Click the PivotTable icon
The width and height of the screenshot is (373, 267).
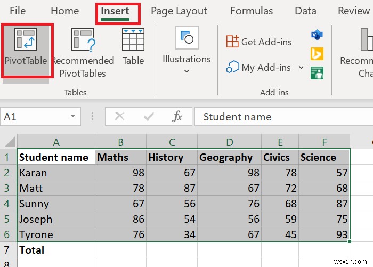26,41
